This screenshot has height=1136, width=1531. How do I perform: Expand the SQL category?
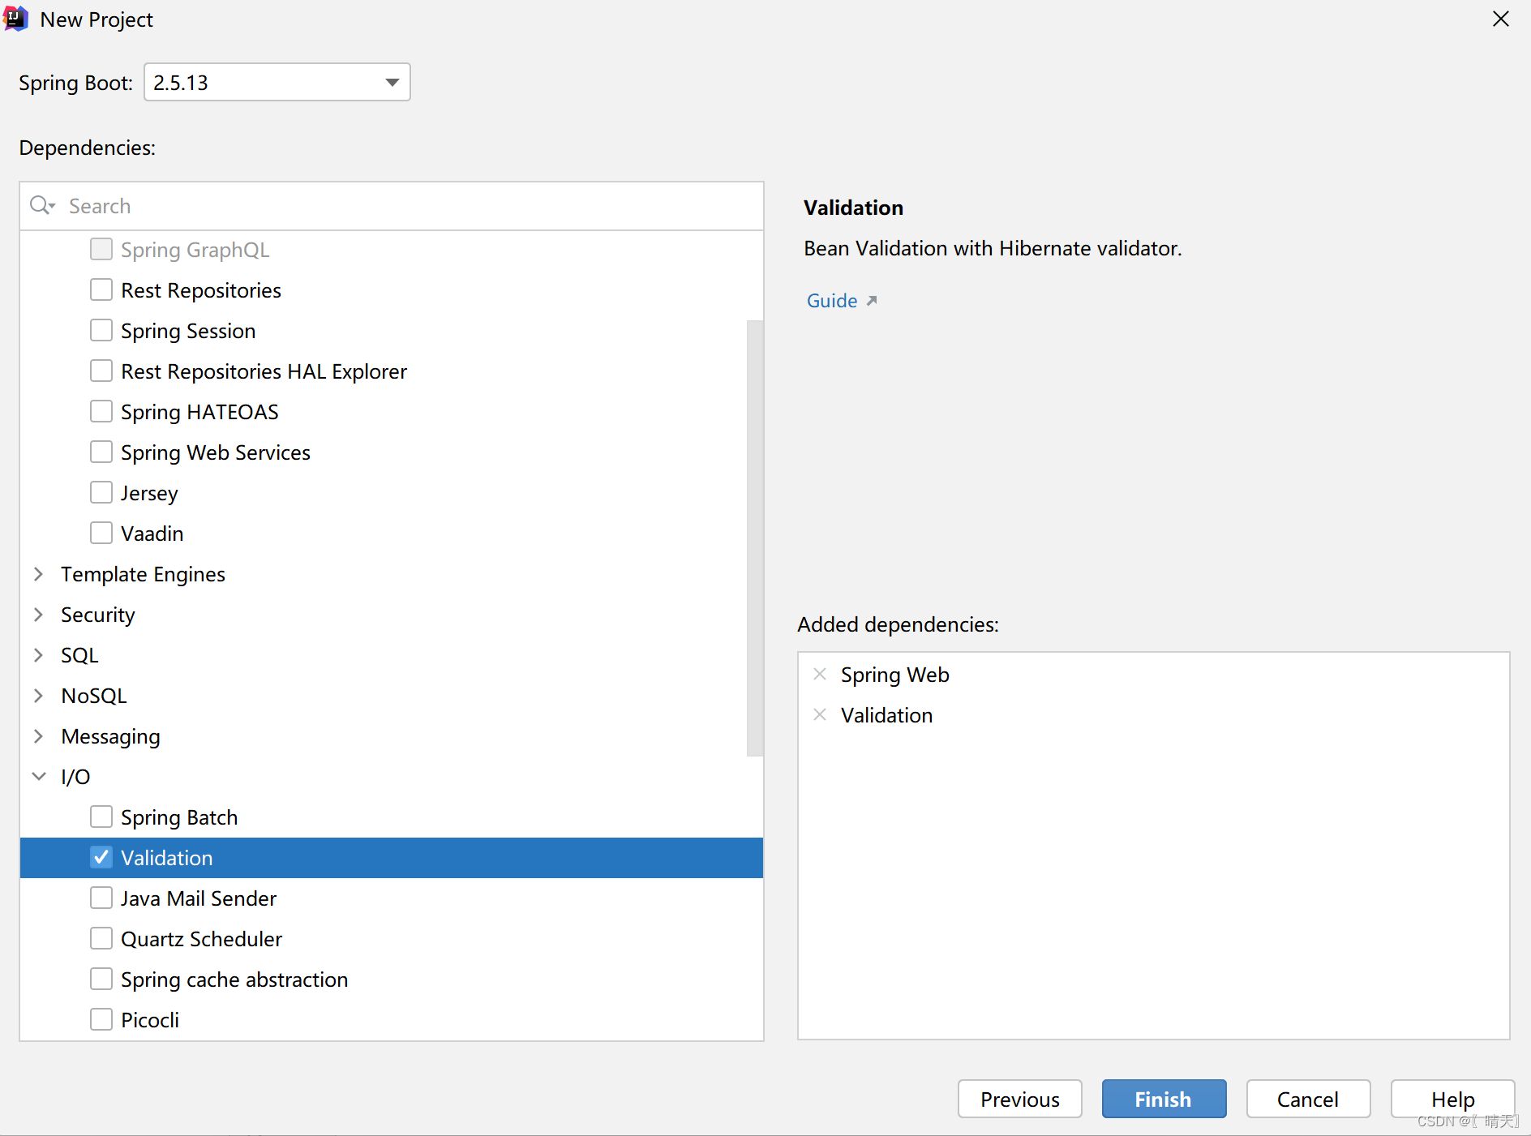pyautogui.click(x=38, y=655)
